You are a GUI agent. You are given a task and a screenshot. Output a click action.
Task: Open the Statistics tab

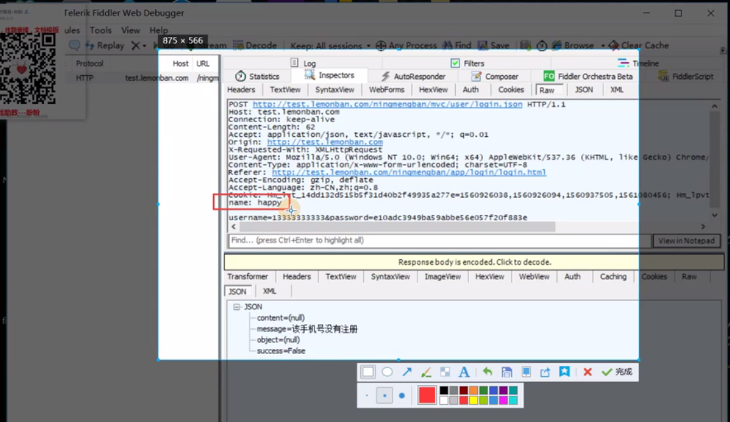tap(258, 76)
